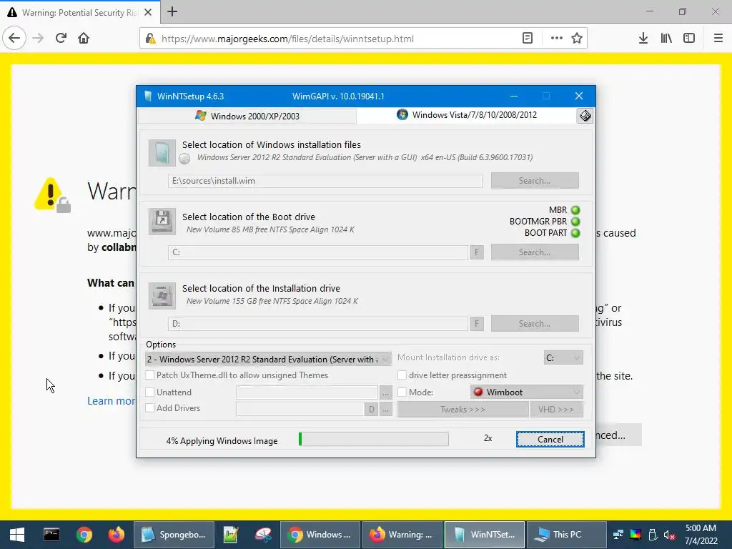This screenshot has height=549, width=732.
Task: Select the Warning: Potential Security Risk browser tab
Action: 79,12
